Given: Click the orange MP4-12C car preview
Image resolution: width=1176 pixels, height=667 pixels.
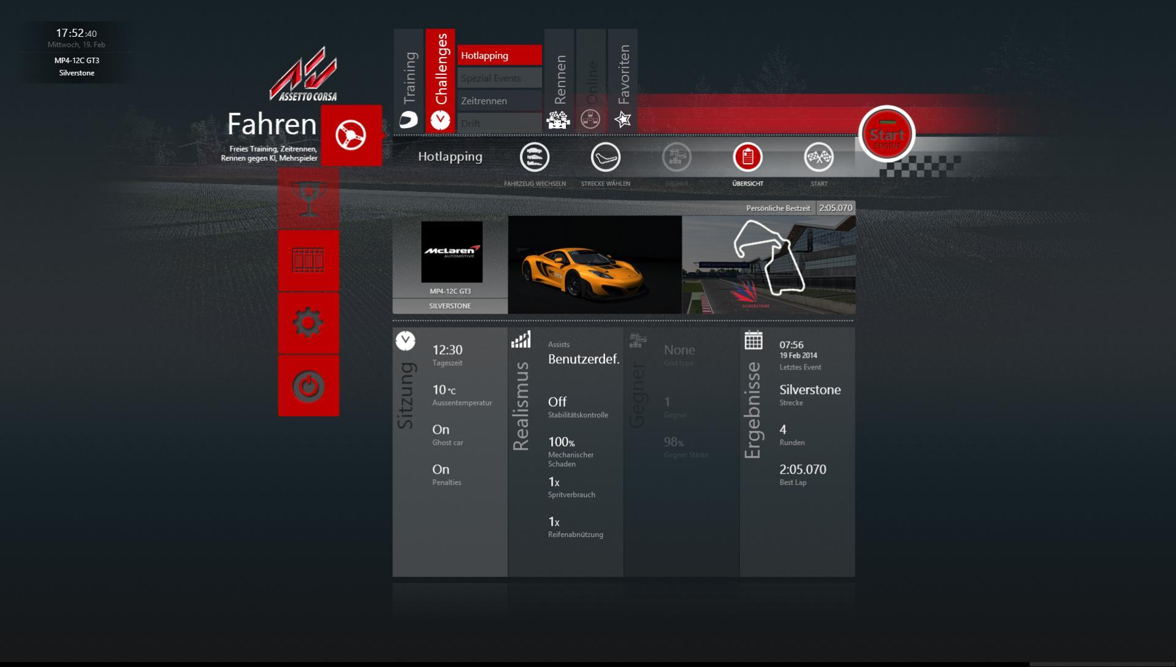Looking at the screenshot, I should pyautogui.click(x=595, y=264).
